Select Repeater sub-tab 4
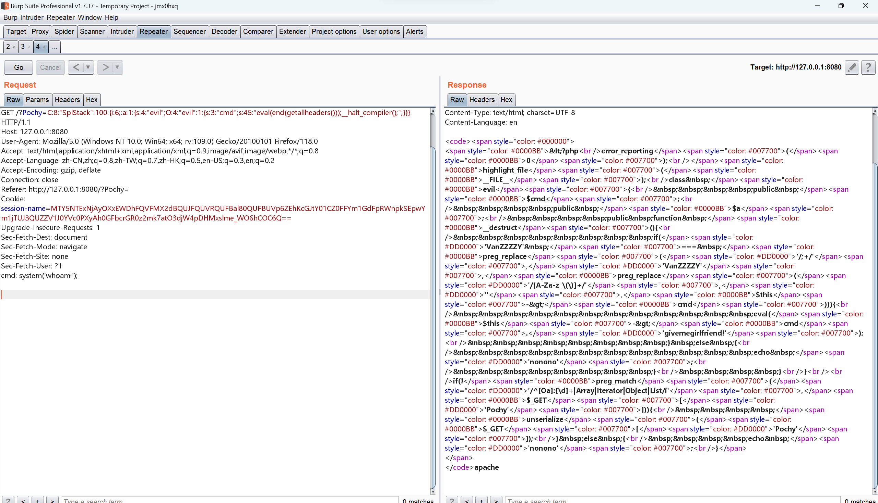 click(x=38, y=47)
